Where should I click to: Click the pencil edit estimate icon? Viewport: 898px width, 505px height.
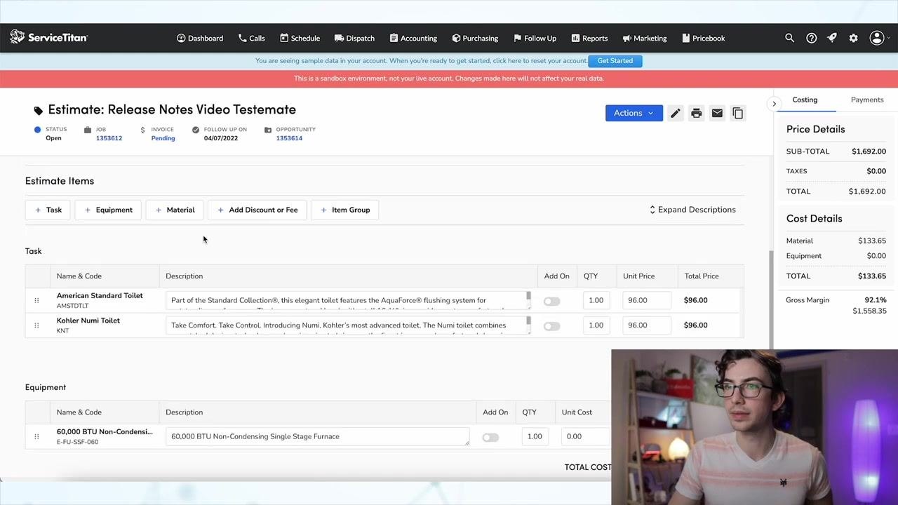pos(675,113)
